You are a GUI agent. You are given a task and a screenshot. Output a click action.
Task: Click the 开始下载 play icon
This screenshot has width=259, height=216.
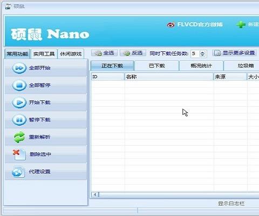pos(19,103)
